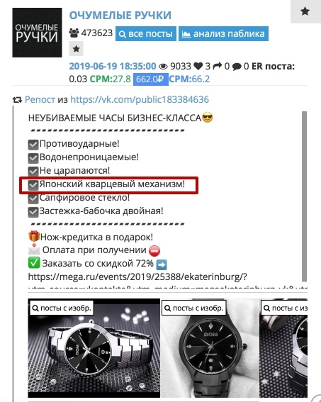Viewport: 321px width, 402px height.
Task: Click the small star button under subscriber count
Action: coord(76,49)
